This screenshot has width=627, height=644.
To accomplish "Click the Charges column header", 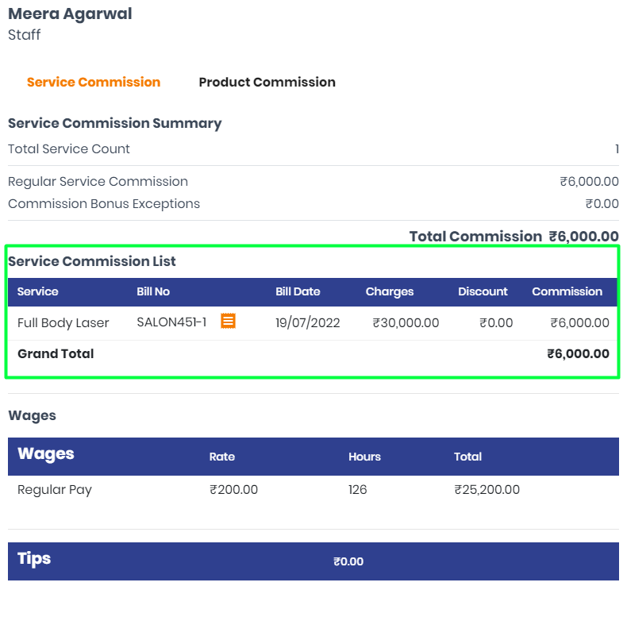I will point(390,291).
